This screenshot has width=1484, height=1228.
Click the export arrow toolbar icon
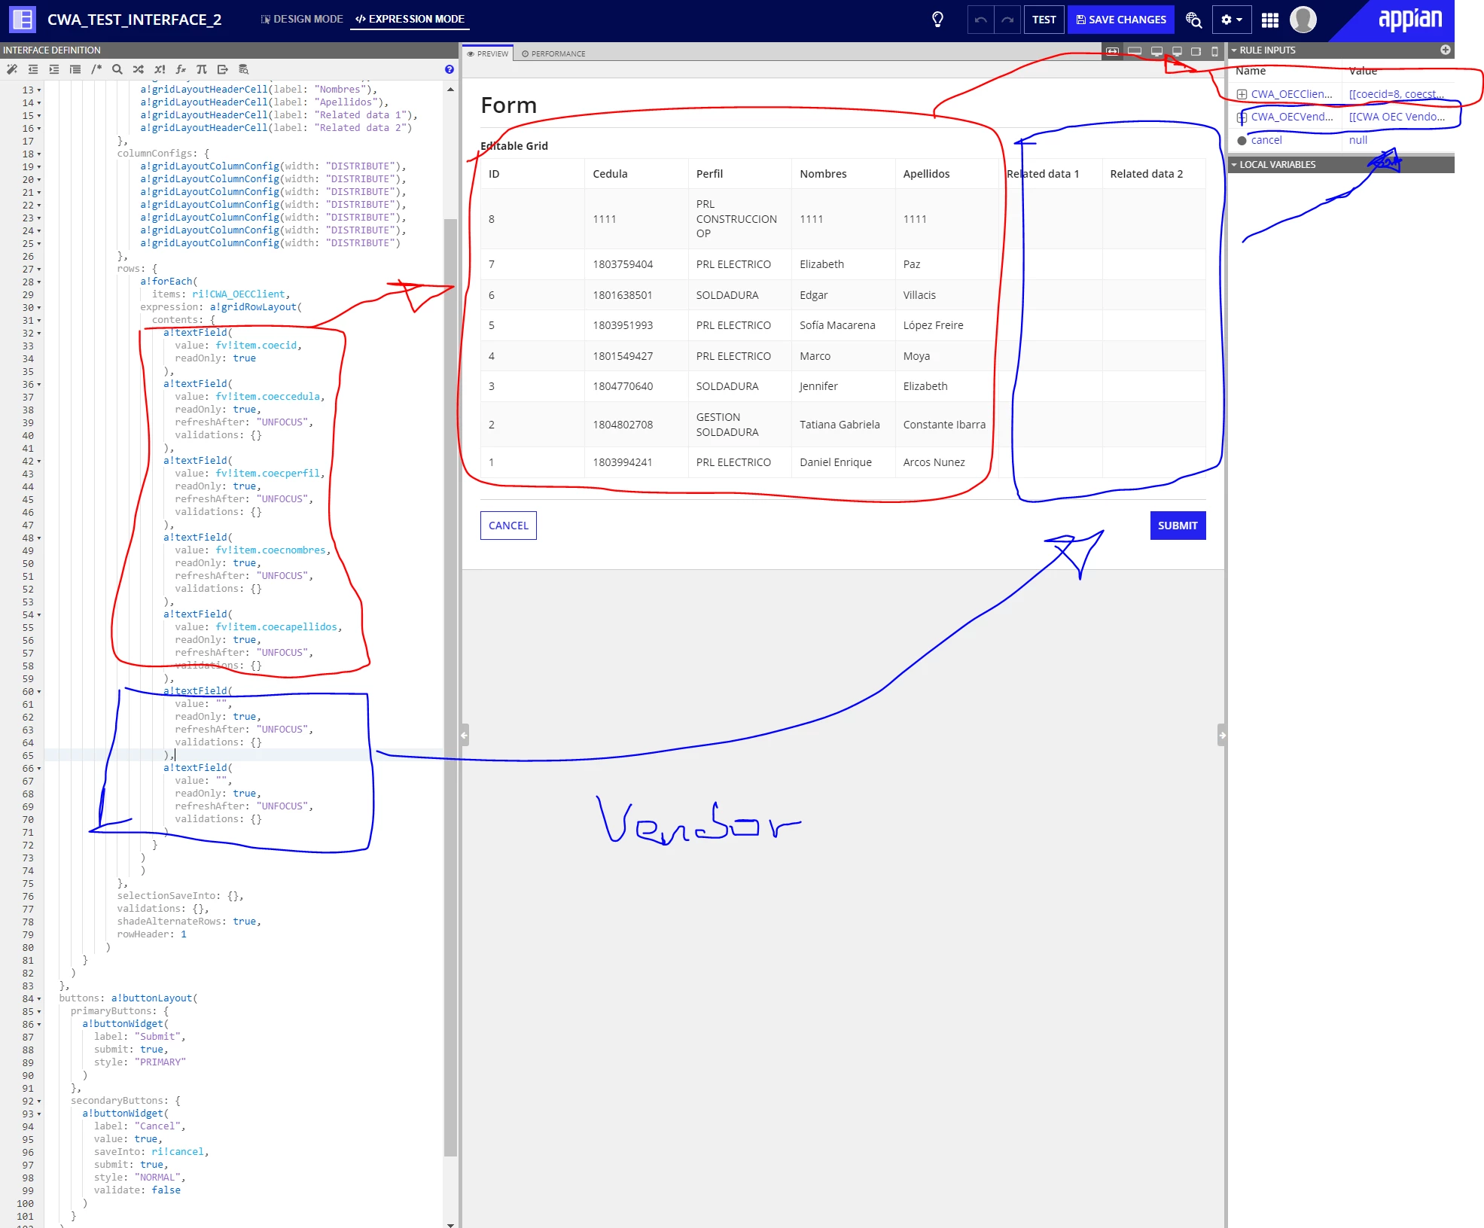pos(223,69)
